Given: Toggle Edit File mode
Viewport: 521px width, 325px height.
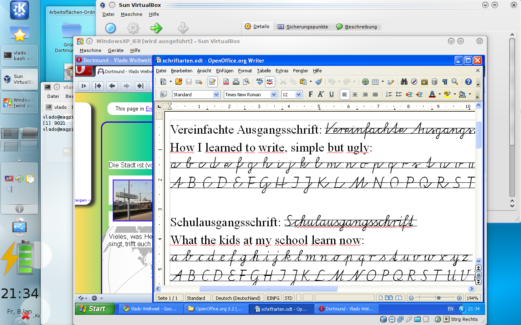Looking at the screenshot, I should click(212, 82).
